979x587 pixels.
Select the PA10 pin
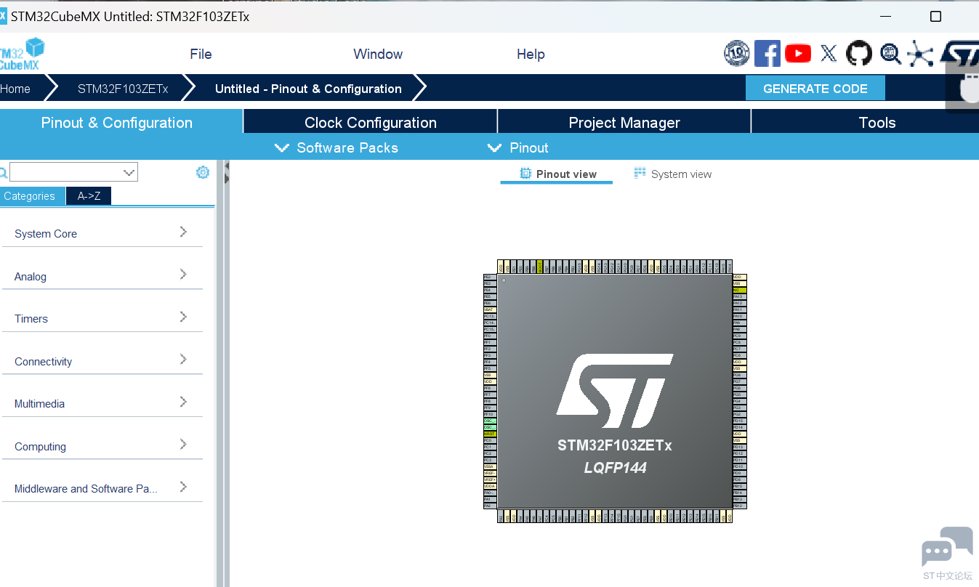coord(739,316)
